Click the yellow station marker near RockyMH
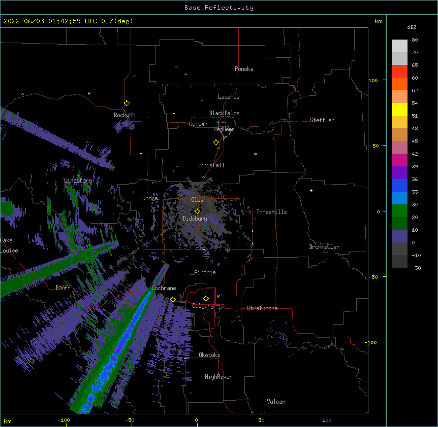Image resolution: width=438 pixels, height=427 pixels. coord(127,103)
